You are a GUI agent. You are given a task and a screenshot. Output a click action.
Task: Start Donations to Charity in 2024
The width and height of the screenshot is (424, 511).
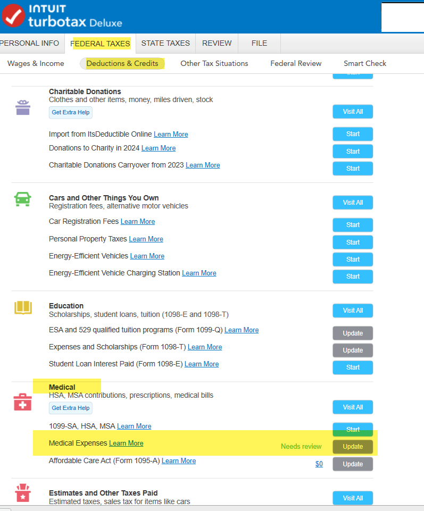pos(353,152)
